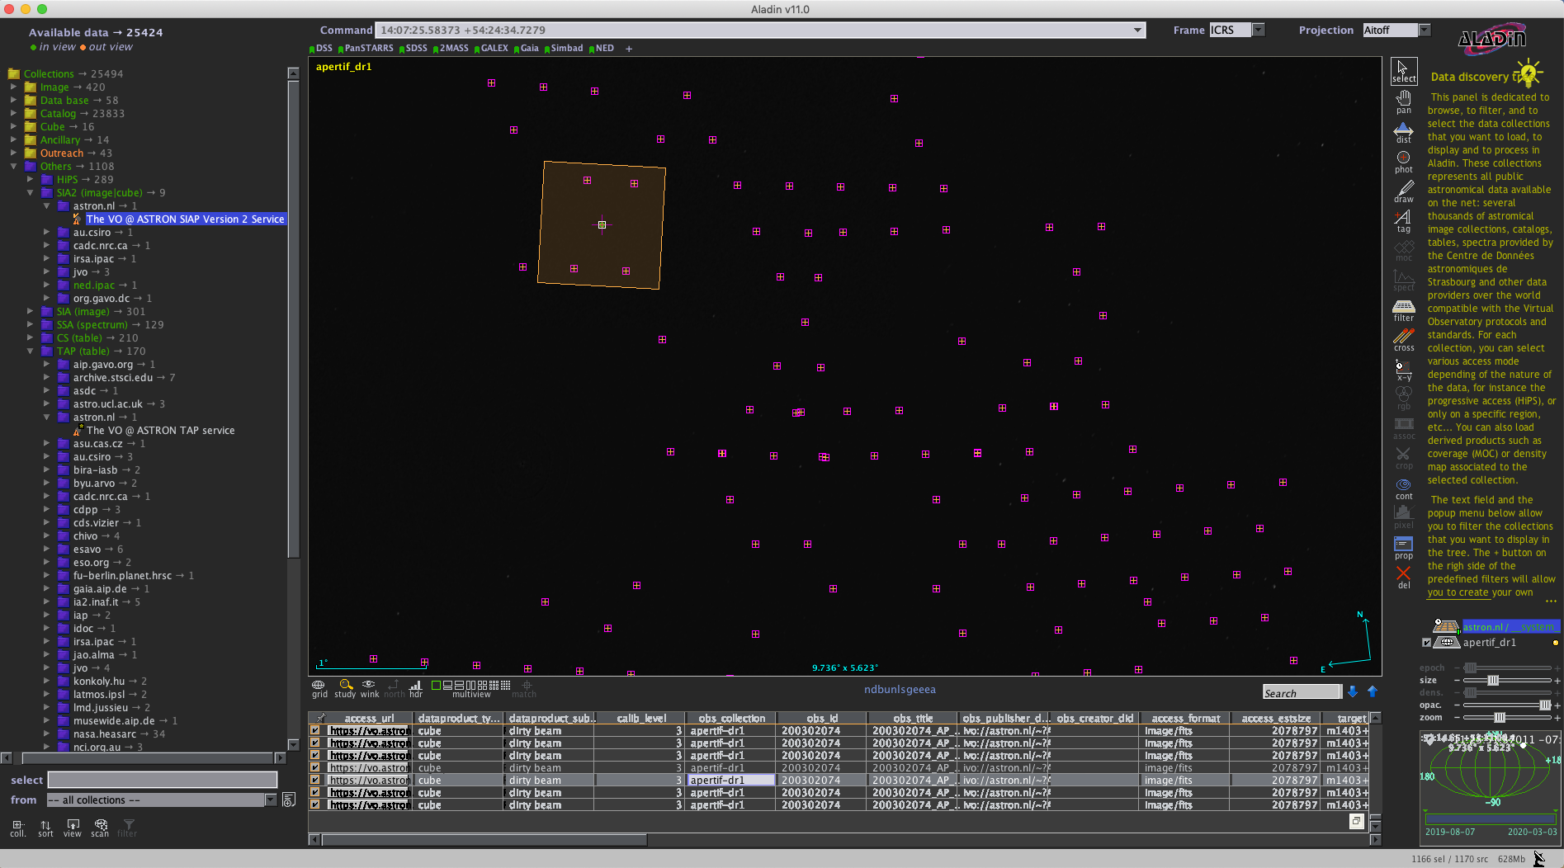
Task: Load the SDSS bookmark
Action: coord(413,49)
